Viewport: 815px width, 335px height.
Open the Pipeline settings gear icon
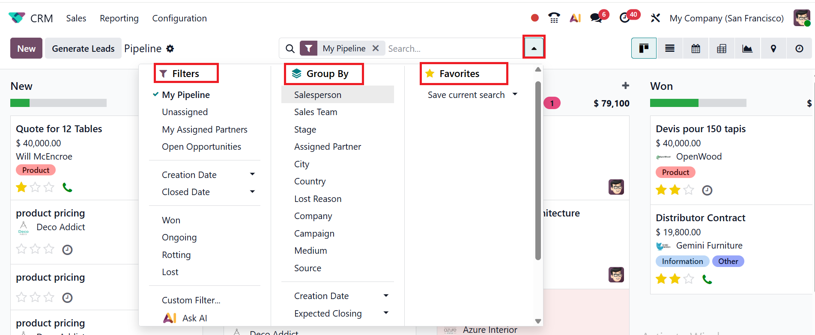point(170,49)
